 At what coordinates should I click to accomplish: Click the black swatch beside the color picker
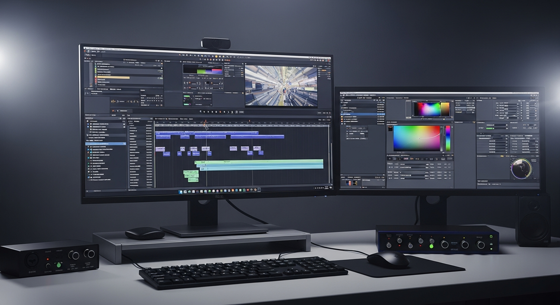390,129
